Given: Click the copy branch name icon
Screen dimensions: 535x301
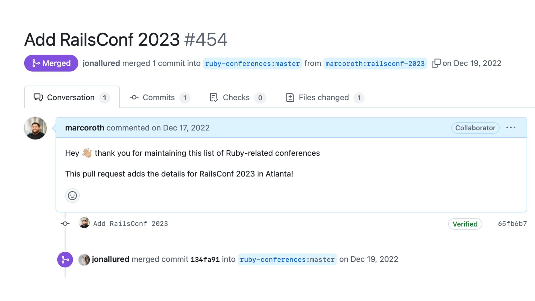Looking at the screenshot, I should coord(436,63).
